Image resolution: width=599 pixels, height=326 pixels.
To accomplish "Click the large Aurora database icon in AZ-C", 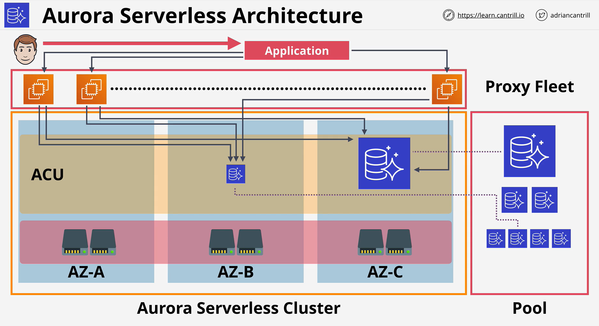I will (x=384, y=163).
